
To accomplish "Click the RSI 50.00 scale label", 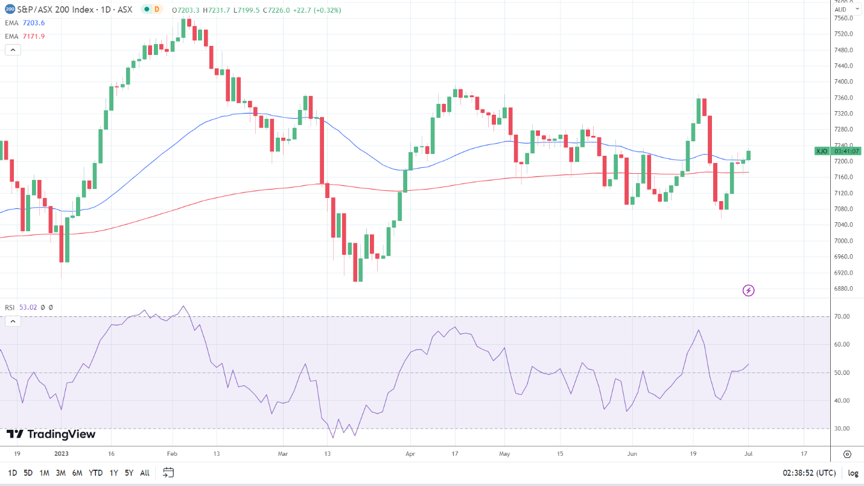I will click(x=841, y=372).
